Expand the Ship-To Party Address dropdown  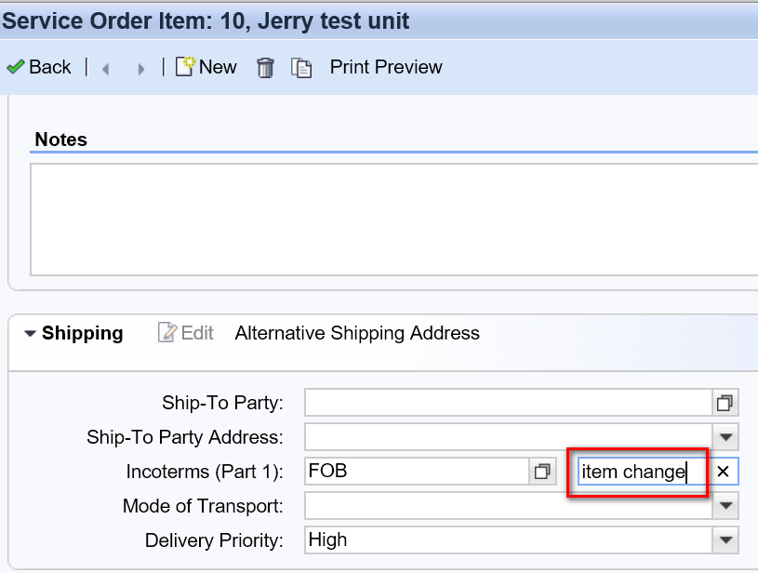726,437
